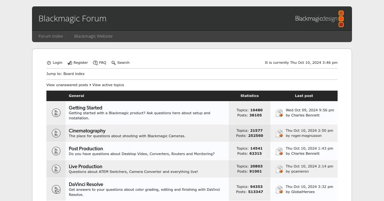Open roger.magnusson user profile
The height and width of the screenshot is (201, 384).
306,136
